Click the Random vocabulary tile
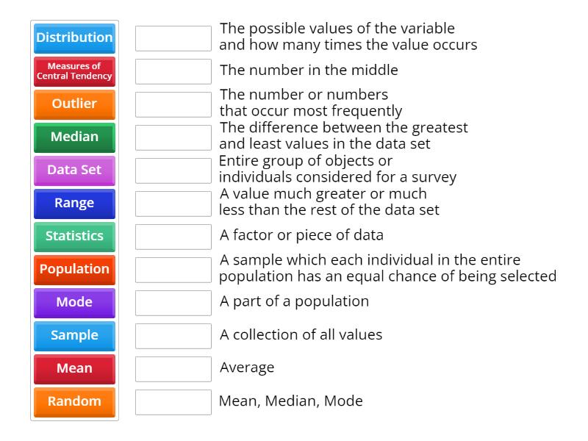The height and width of the screenshot is (441, 588). point(73,402)
